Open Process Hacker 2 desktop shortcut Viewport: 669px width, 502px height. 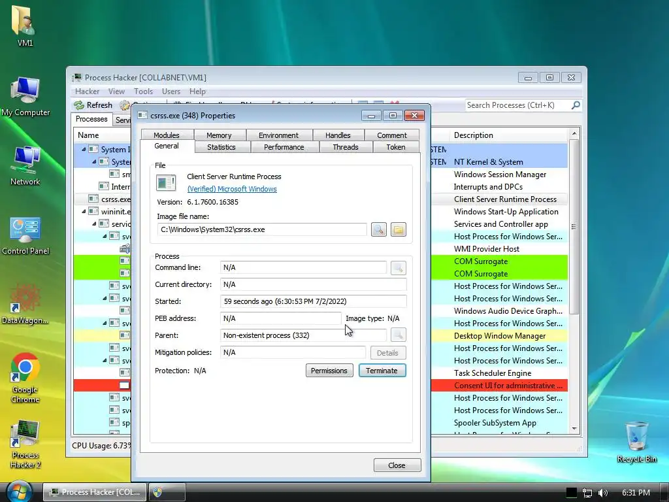tap(25, 444)
